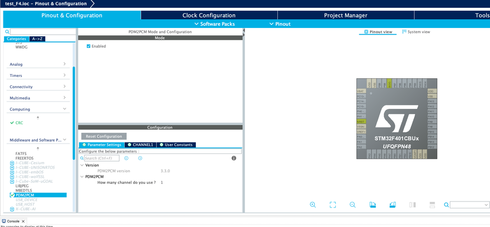Click download icon next to I-CUBE-embOS
This screenshot has width=490, height=227.
tap(12, 172)
